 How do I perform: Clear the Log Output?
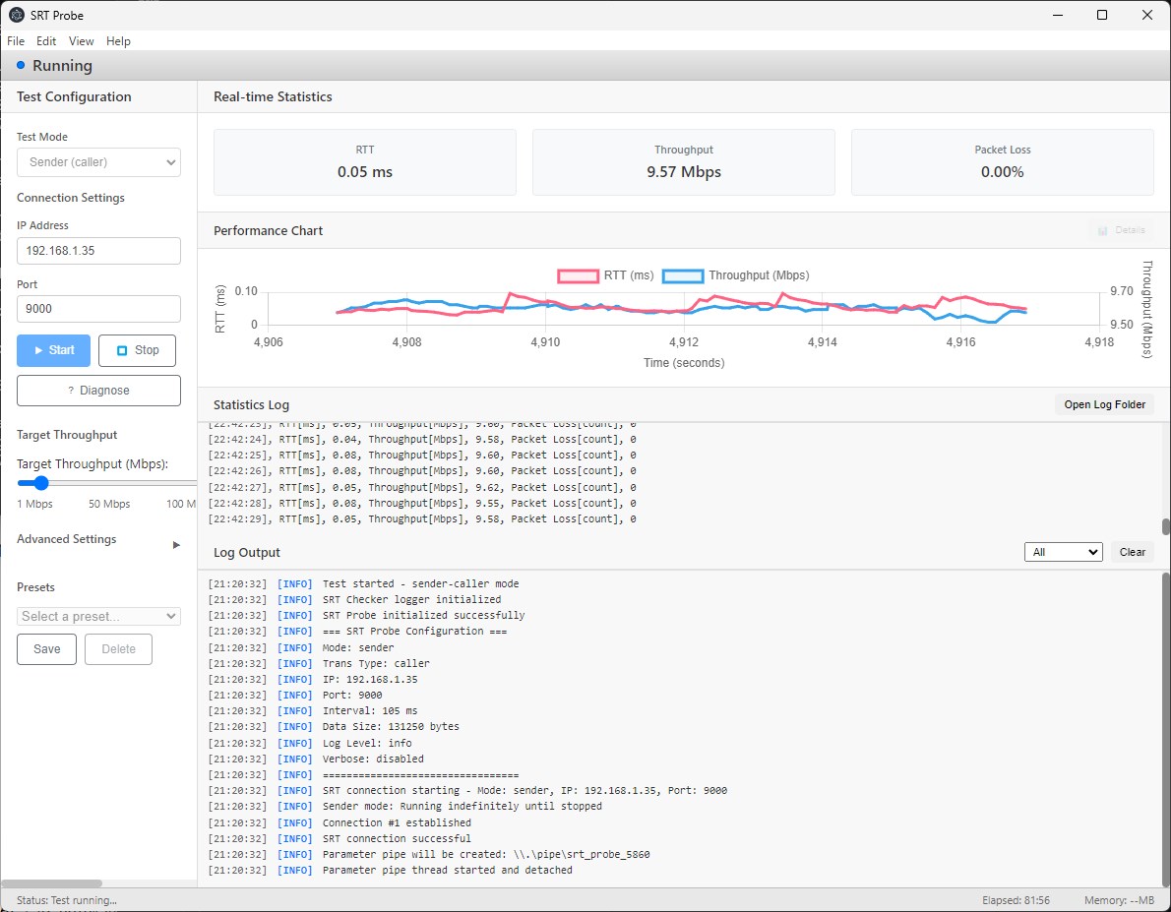coord(1133,552)
